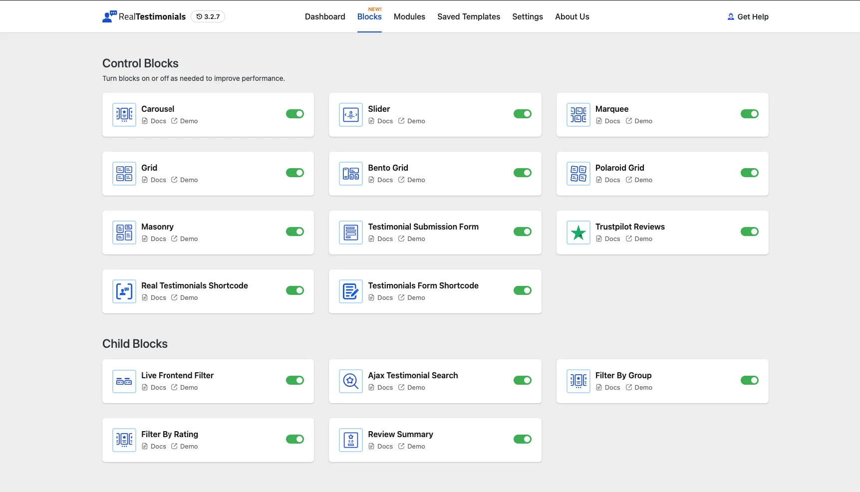The image size is (860, 492).
Task: Open the Slider block Demo
Action: pos(412,121)
